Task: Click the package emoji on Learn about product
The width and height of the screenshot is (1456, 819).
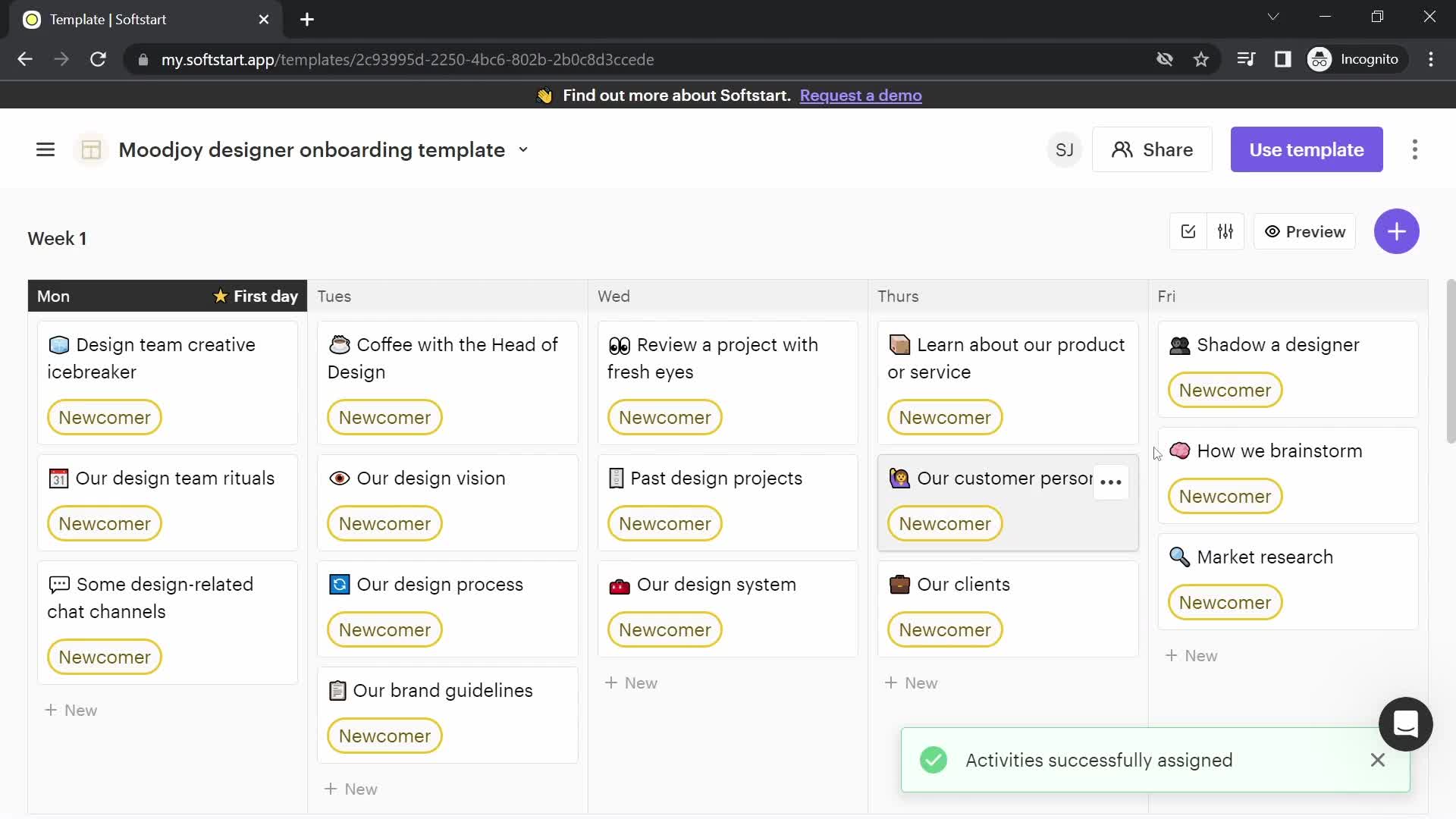Action: pos(899,345)
